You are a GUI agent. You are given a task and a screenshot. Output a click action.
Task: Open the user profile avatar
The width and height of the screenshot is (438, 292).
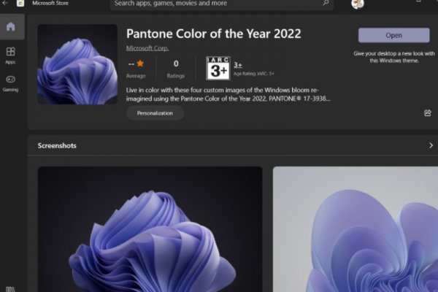[x=357, y=4]
